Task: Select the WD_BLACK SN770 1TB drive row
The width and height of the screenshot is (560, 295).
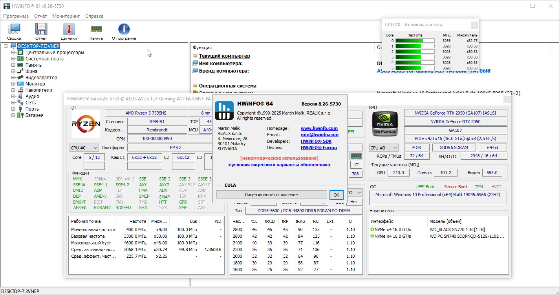Action: point(438,229)
